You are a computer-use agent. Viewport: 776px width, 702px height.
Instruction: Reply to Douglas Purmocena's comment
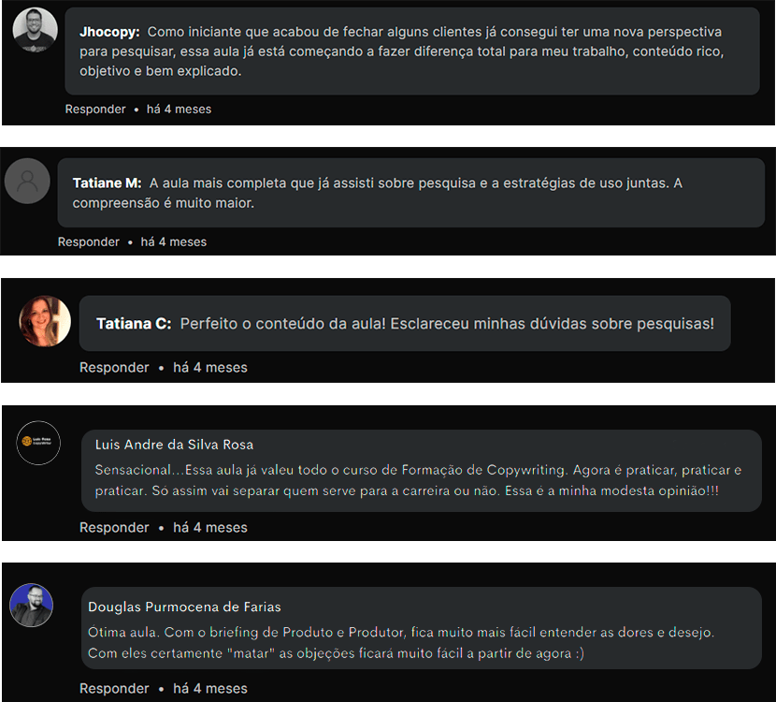[x=114, y=688]
